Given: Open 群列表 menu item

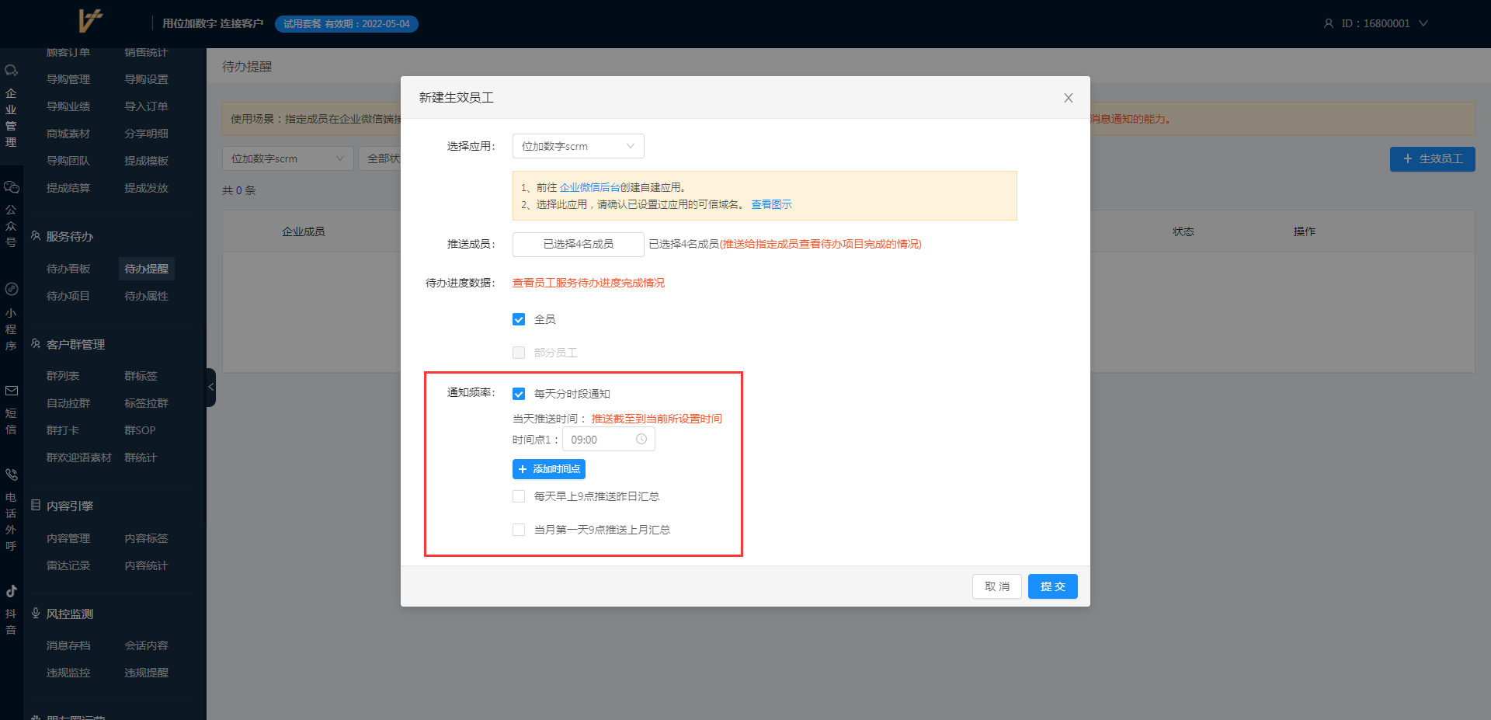Looking at the screenshot, I should pos(63,376).
